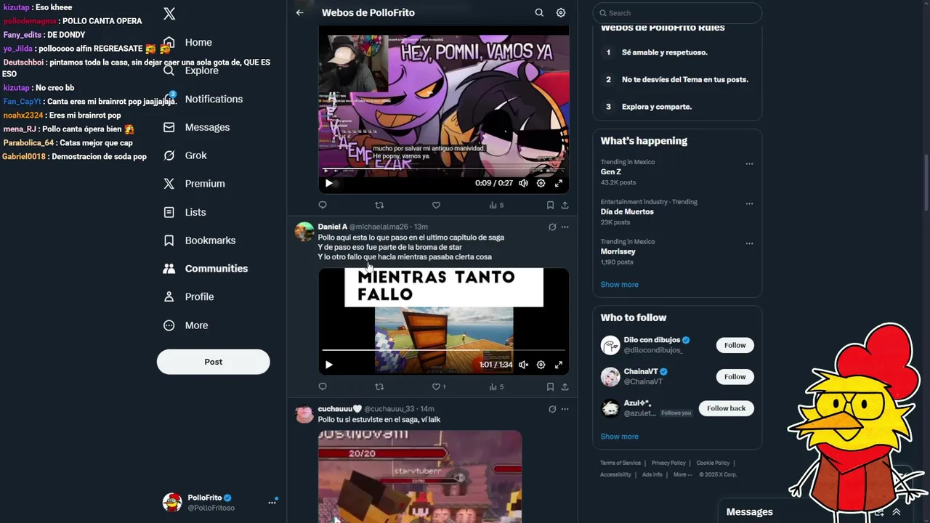Play the HEY, POMNI video
This screenshot has height=523, width=930.
pos(328,183)
